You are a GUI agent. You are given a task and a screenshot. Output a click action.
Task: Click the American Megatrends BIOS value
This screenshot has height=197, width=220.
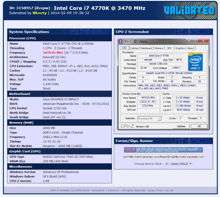click(76, 104)
